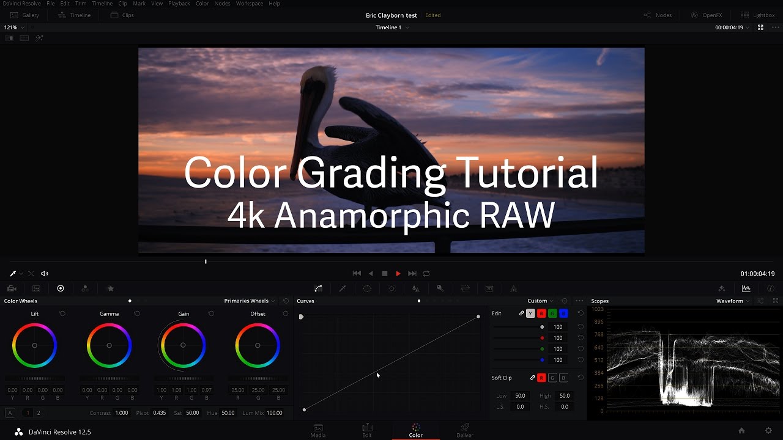
Task: Open the Playback menu
Action: (x=179, y=4)
